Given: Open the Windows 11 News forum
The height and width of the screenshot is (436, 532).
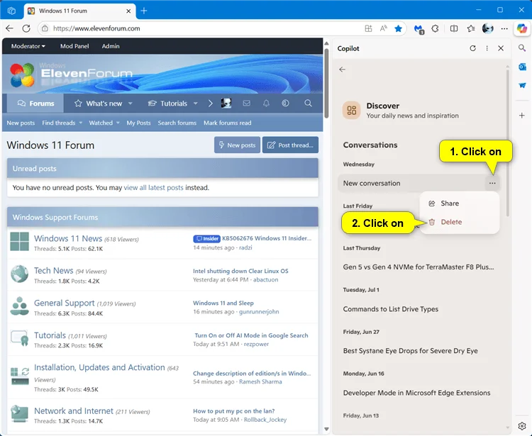Looking at the screenshot, I should (x=68, y=238).
